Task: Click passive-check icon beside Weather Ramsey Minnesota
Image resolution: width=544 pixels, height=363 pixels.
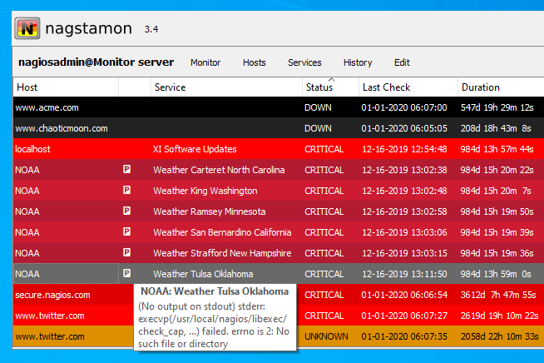Action: coord(127,211)
